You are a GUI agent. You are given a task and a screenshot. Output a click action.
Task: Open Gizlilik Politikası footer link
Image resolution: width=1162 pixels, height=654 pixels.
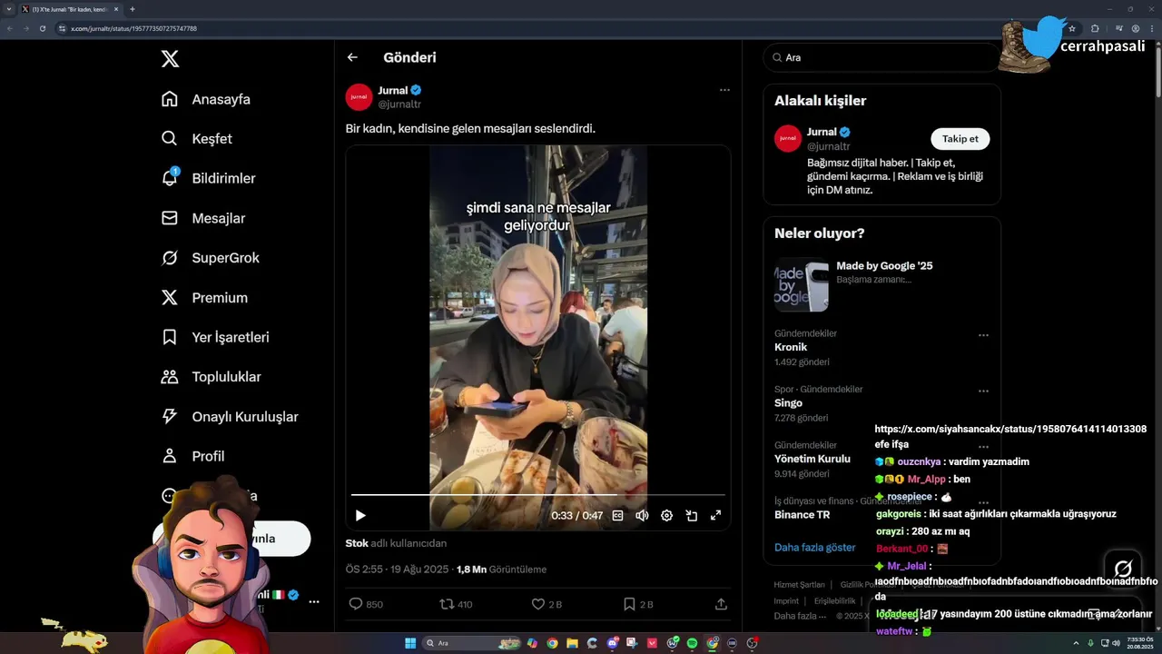tap(868, 584)
